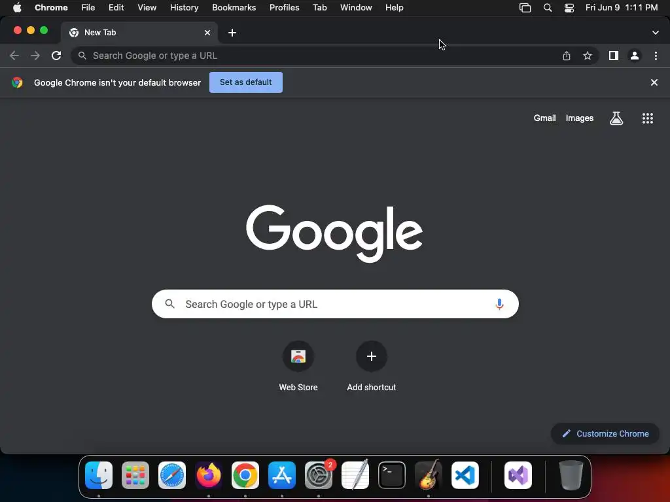Expand the tab search chevron
Image resolution: width=670 pixels, height=502 pixels.
[x=655, y=33]
